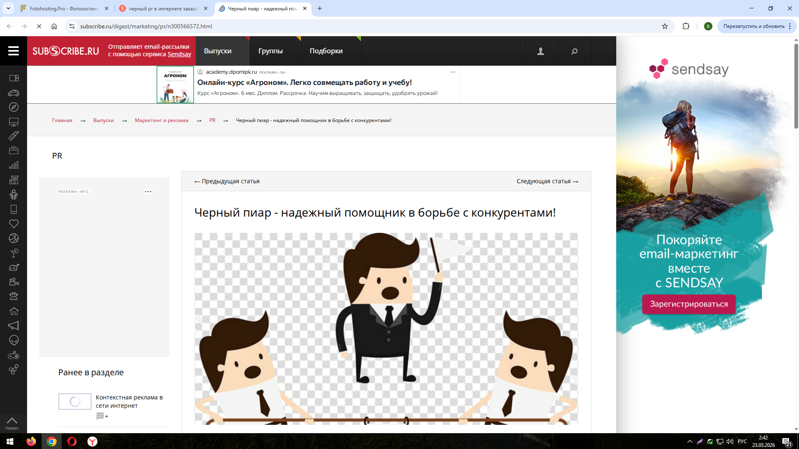Click the car category sidebar icon
The height and width of the screenshot is (449, 799).
click(14, 93)
